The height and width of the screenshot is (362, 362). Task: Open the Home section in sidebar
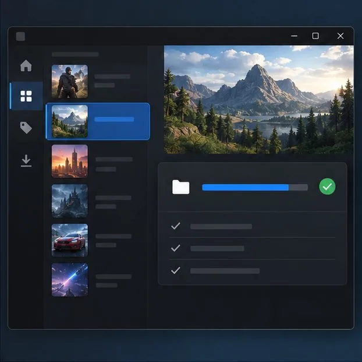[x=26, y=66]
